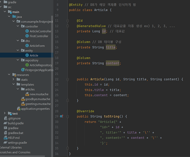Screen dimensions: 190x157
Task: Click the project panel horizontal scrollbar
Action: pos(22,156)
